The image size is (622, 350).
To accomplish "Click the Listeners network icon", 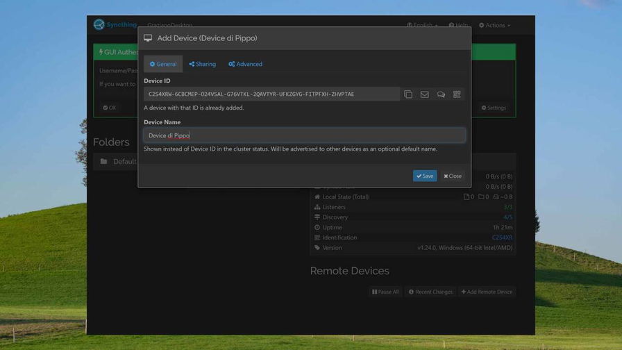I will click(317, 207).
